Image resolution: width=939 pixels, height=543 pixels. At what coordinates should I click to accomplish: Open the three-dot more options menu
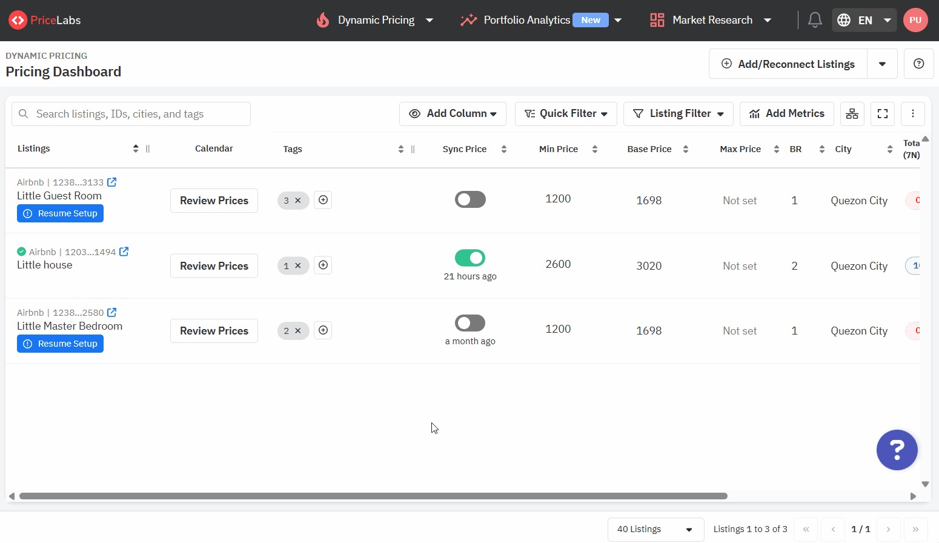tap(913, 114)
